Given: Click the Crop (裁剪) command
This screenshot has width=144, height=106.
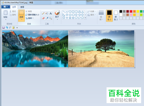Looking at the screenshot, I should point(29,11).
